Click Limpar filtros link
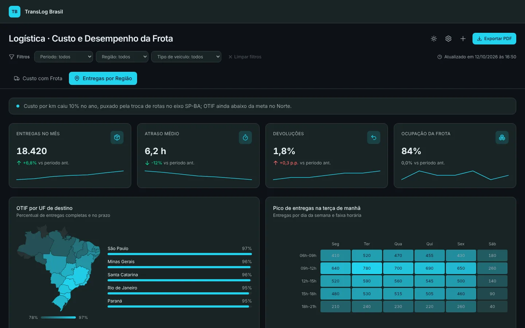Image resolution: width=525 pixels, height=328 pixels. [x=245, y=57]
